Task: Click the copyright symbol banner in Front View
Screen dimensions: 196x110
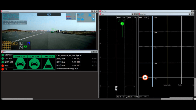Action: coord(49,15)
